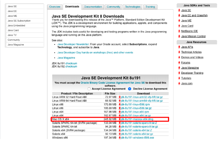221x142 pixels.
Task: Open the Training tab
Action: (150, 7)
